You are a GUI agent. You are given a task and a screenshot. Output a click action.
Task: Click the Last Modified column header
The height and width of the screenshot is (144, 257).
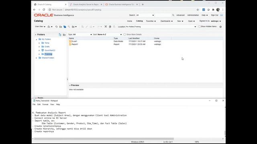(x=134, y=38)
